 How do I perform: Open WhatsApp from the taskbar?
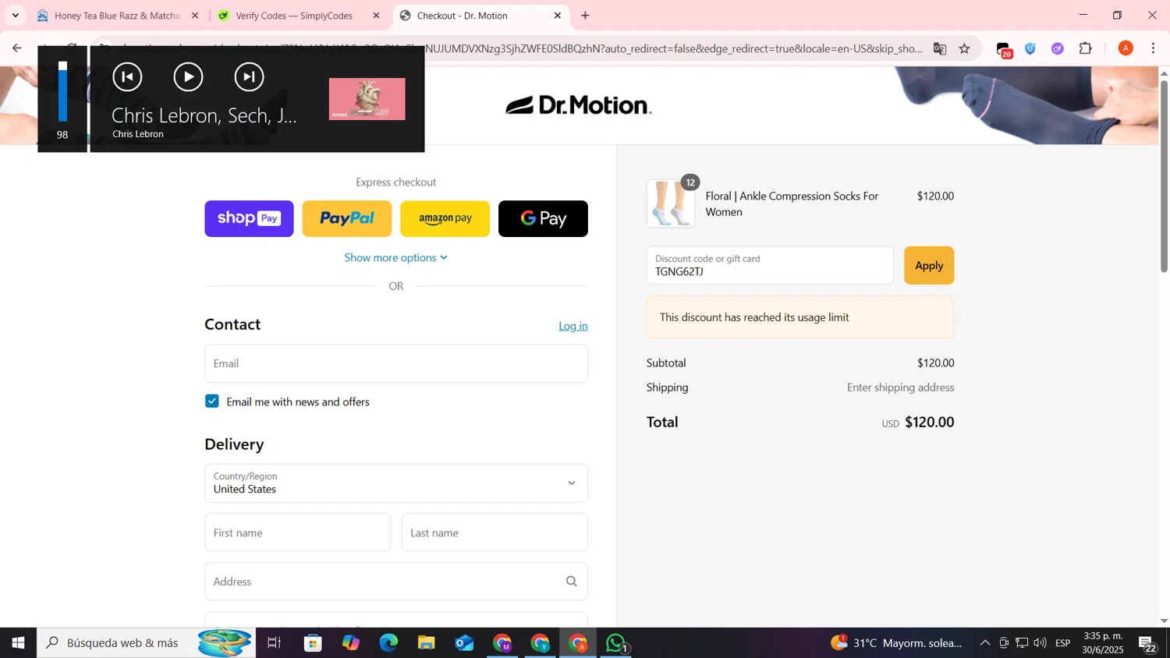pos(616,643)
